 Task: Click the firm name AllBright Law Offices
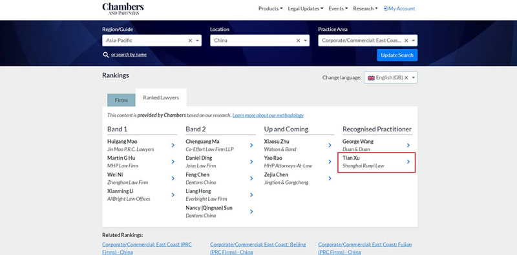click(x=129, y=199)
